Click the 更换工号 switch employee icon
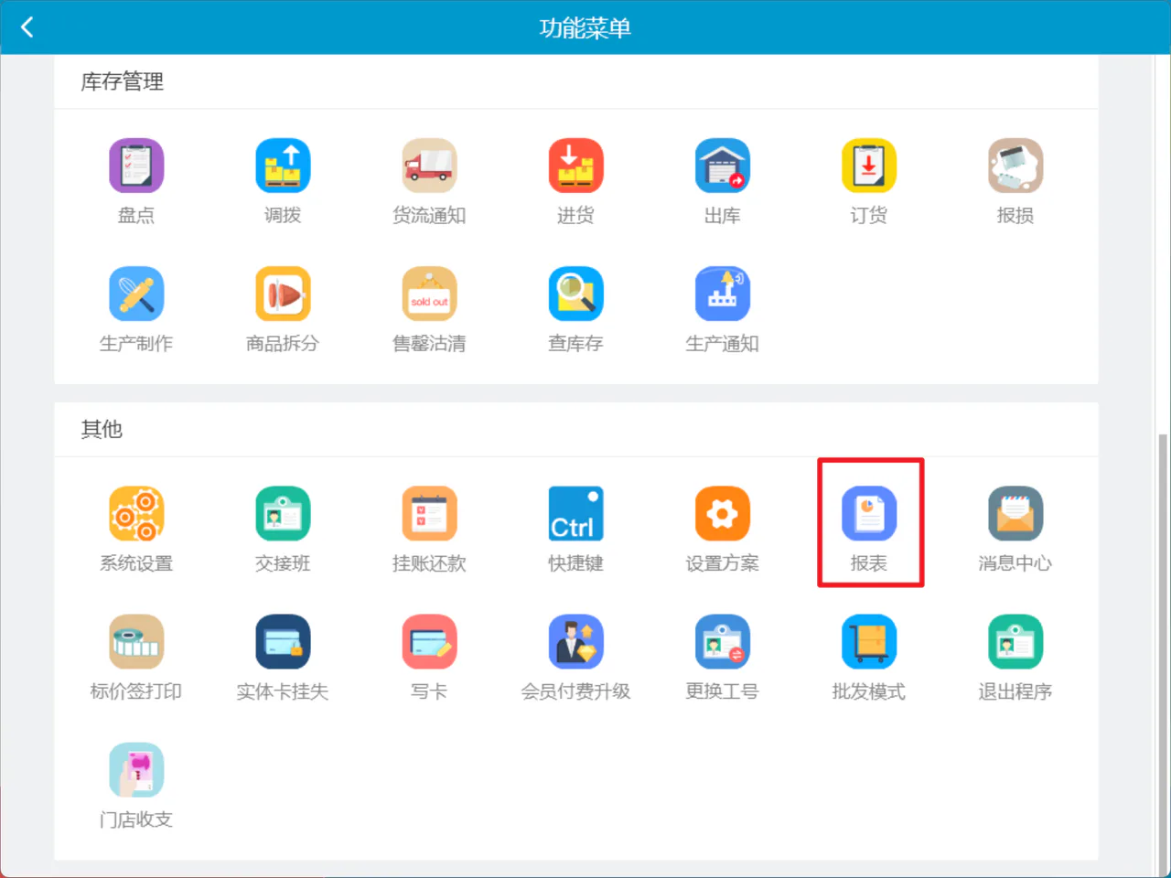 click(722, 641)
